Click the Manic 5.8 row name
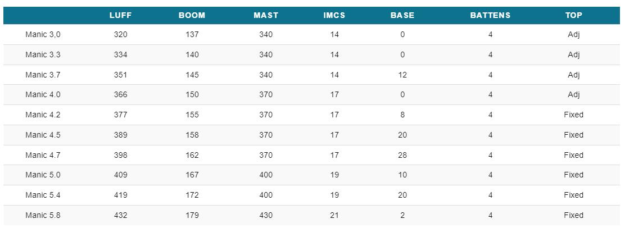This screenshot has width=625, height=237. coord(43,215)
